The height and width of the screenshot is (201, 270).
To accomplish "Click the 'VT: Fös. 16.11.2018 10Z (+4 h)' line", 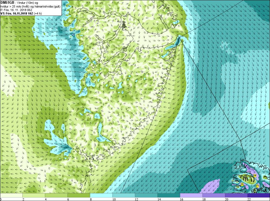I will click(x=21, y=13).
